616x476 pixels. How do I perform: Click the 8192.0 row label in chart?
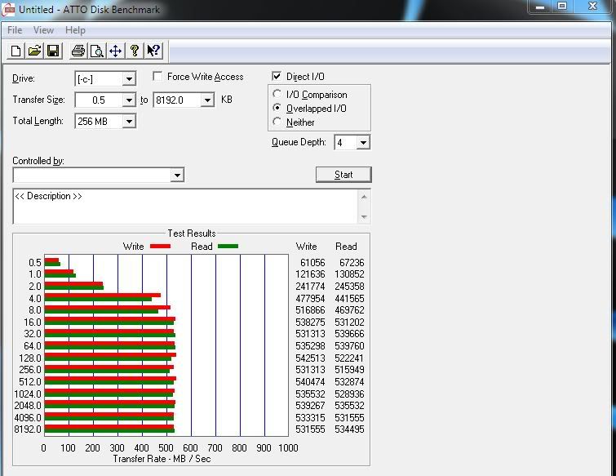click(x=28, y=429)
